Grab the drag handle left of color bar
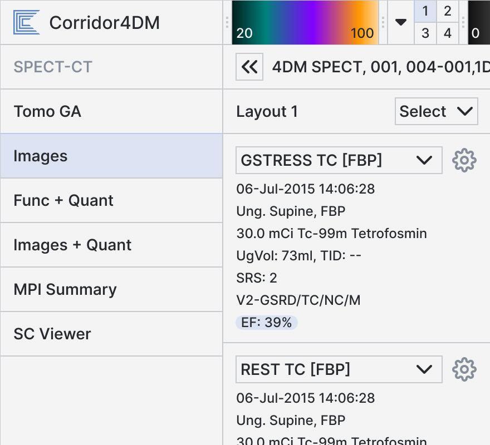490x445 pixels. pyautogui.click(x=227, y=22)
